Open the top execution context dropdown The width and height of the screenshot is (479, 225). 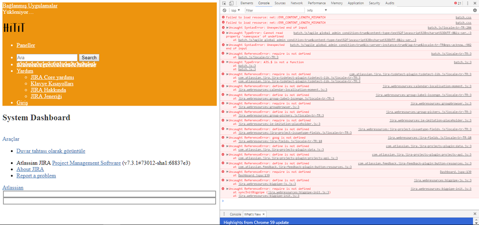[x=236, y=11]
